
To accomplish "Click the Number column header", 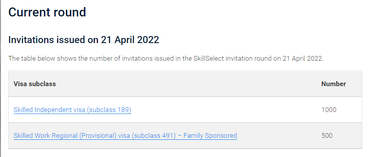I will (x=334, y=84).
